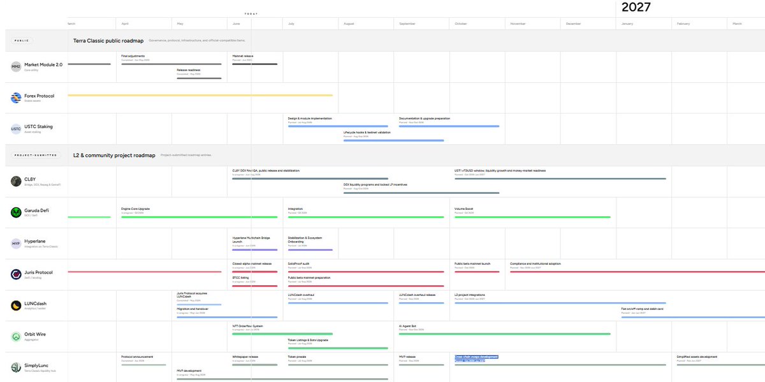
Task: Select the April month header
Action: pos(125,24)
